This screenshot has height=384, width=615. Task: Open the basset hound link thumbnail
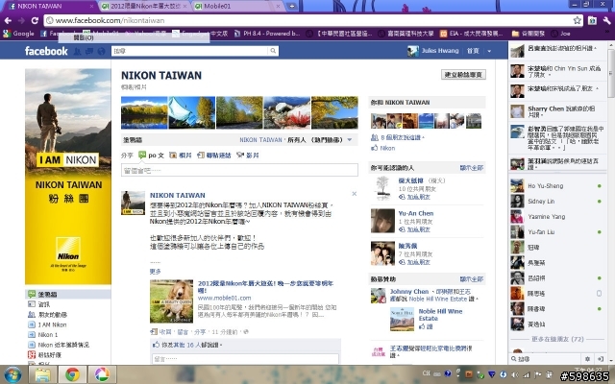point(171,300)
